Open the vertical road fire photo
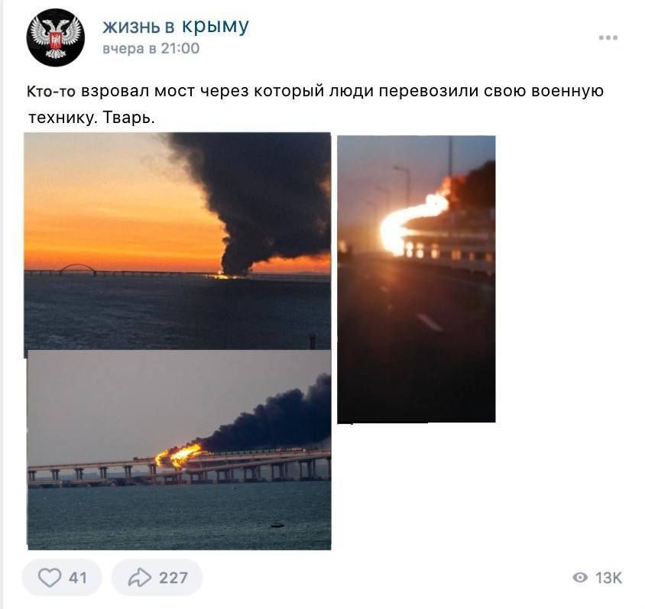 point(416,279)
